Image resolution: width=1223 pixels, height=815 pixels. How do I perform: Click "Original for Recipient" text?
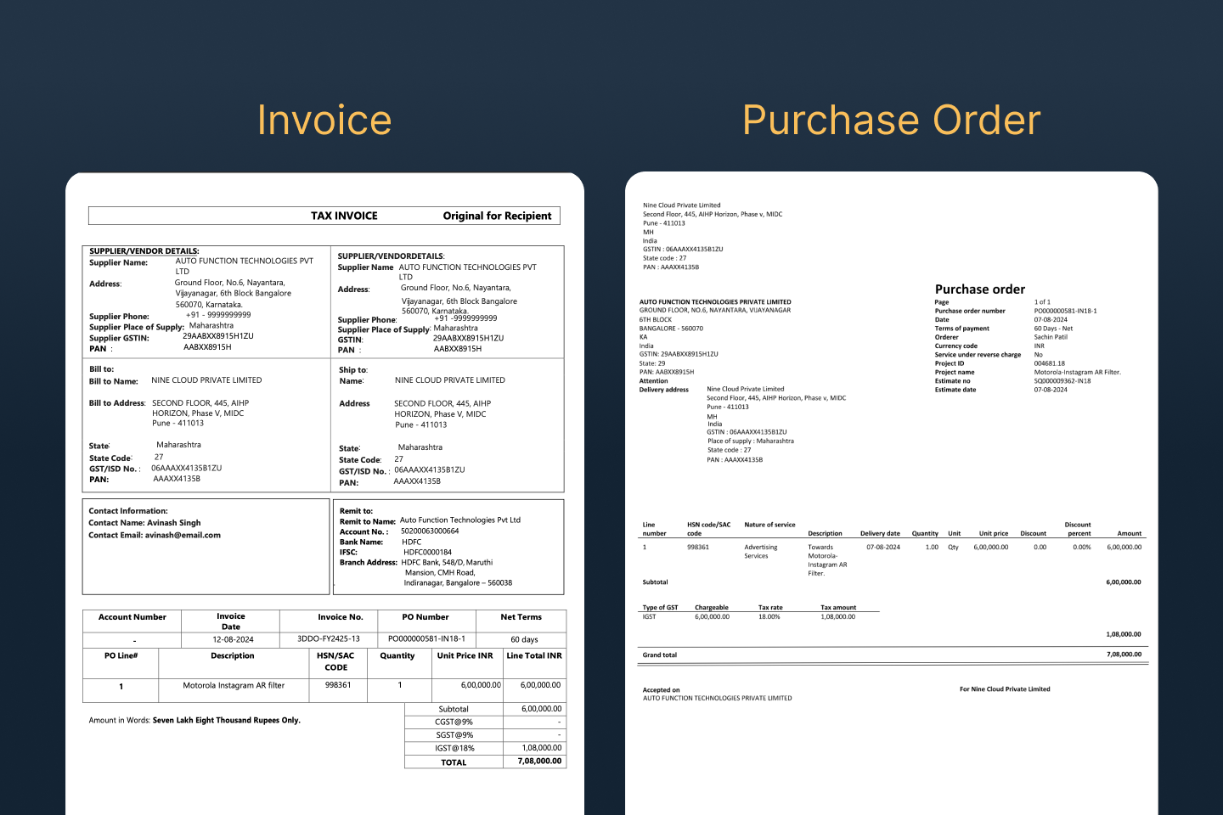[x=497, y=216]
